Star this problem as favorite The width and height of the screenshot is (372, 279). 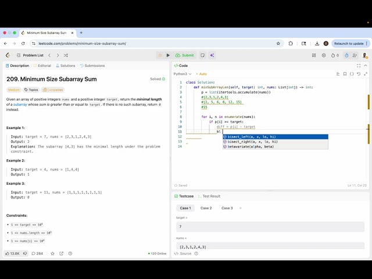point(52,253)
